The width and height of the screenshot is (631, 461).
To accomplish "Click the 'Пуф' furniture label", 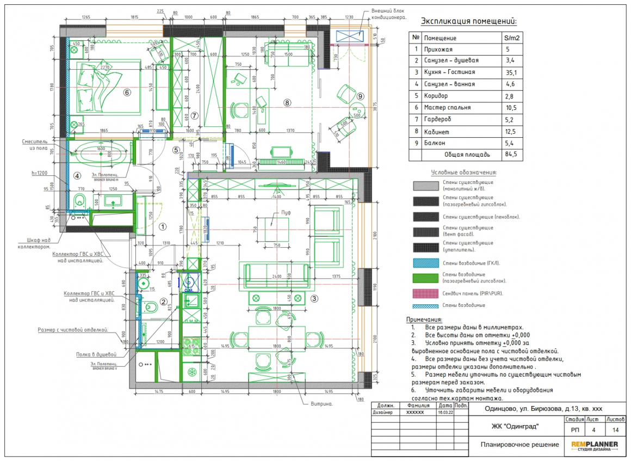I will tap(286, 213).
